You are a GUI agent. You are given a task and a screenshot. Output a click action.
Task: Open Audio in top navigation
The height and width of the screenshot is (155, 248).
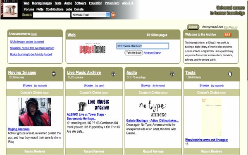pyautogui.click(x=68, y=3)
